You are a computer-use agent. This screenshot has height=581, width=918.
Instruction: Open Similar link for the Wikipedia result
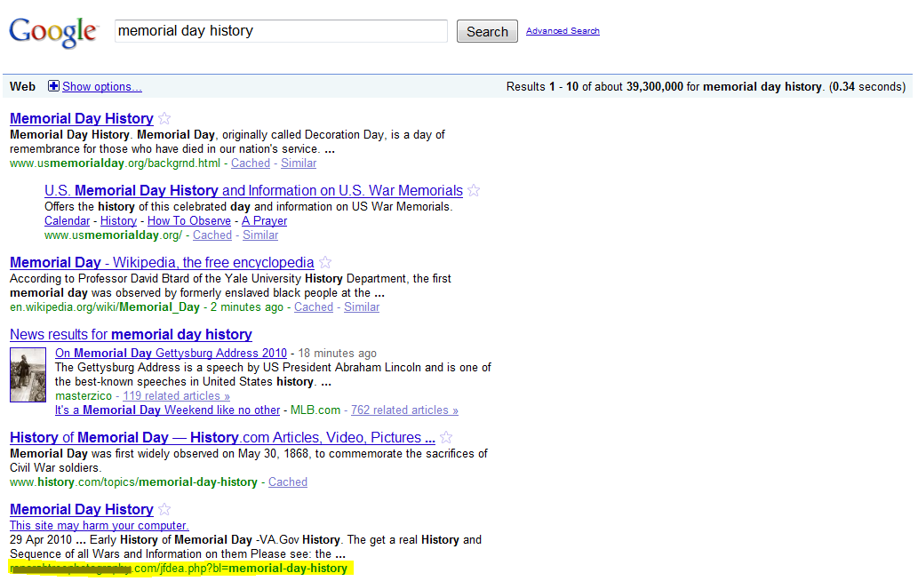362,307
